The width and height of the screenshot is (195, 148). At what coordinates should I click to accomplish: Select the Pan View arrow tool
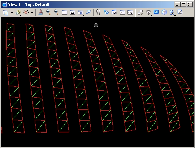click(88, 12)
